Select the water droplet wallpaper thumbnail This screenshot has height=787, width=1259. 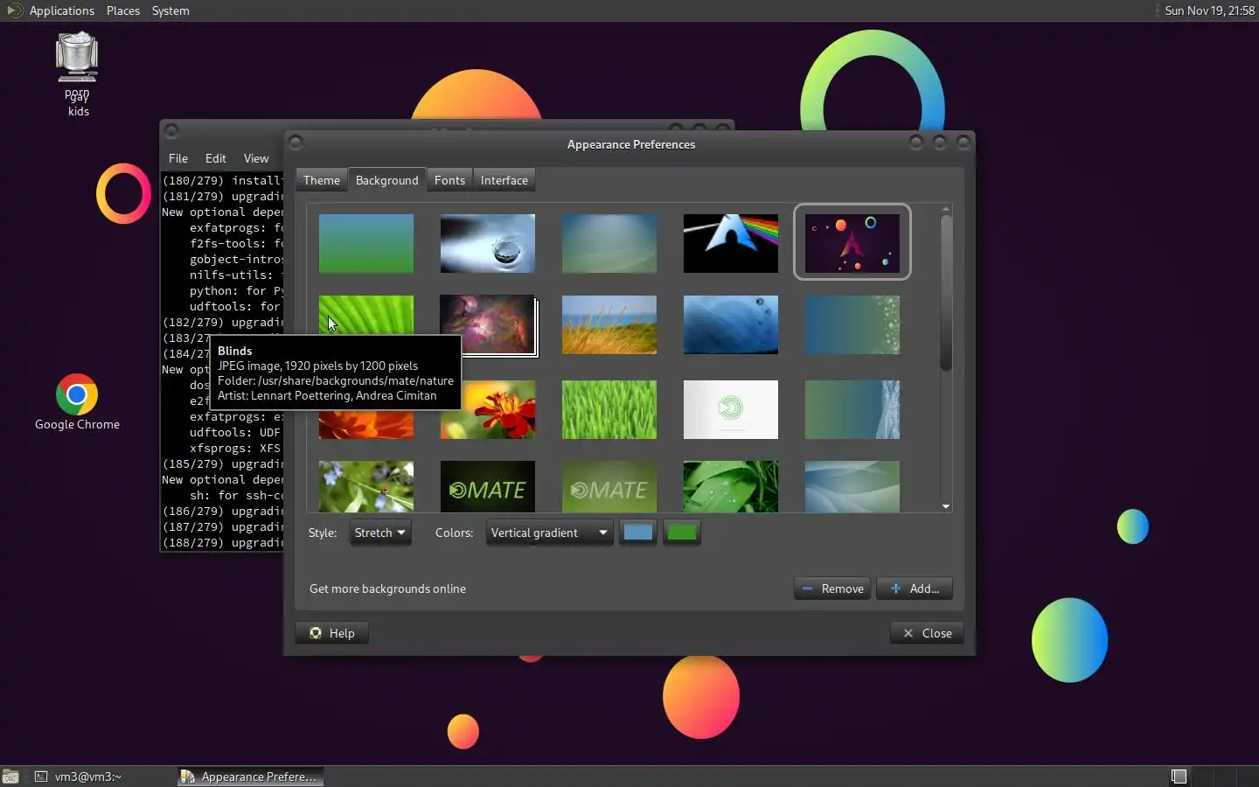488,243
